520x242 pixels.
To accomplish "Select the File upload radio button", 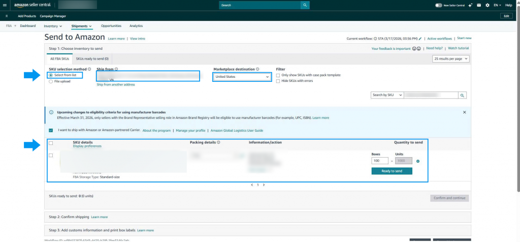I will tap(50, 81).
